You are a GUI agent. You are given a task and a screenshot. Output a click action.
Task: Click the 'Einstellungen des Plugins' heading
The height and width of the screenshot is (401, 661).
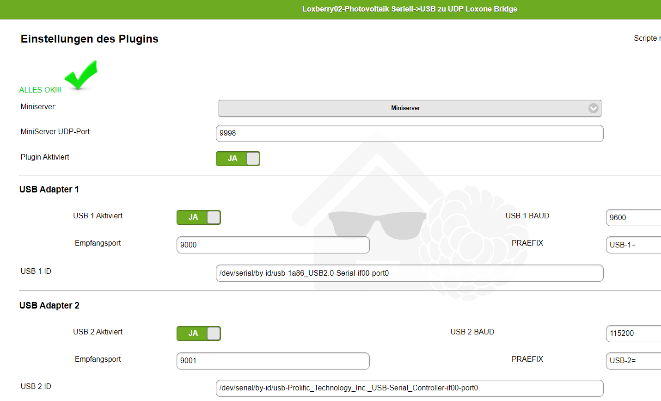(x=90, y=39)
